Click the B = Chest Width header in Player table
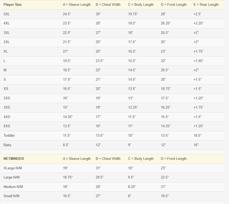 point(108,5)
